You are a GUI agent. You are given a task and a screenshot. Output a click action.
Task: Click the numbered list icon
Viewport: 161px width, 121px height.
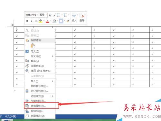pyautogui.click(x=65, y=15)
